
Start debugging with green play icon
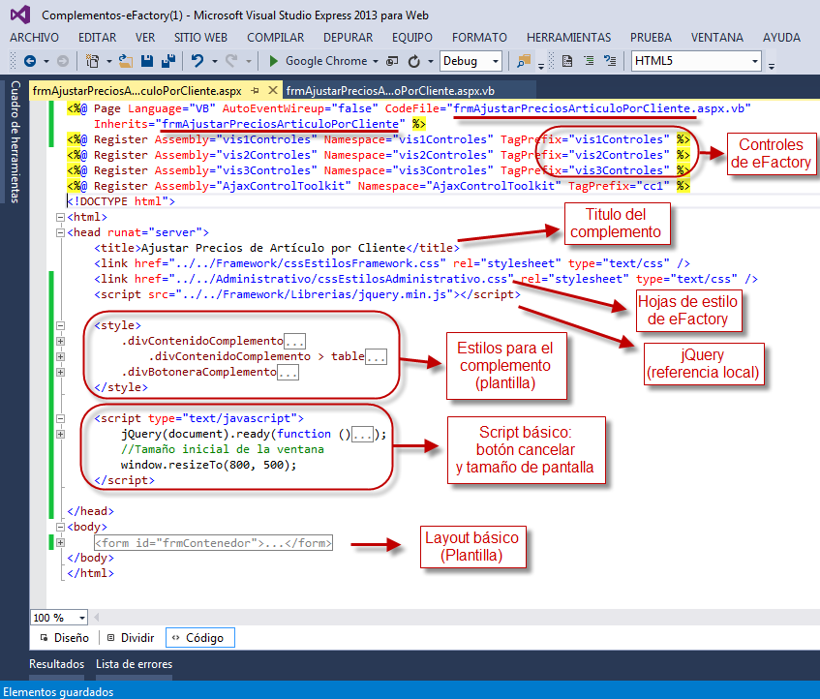point(274,61)
